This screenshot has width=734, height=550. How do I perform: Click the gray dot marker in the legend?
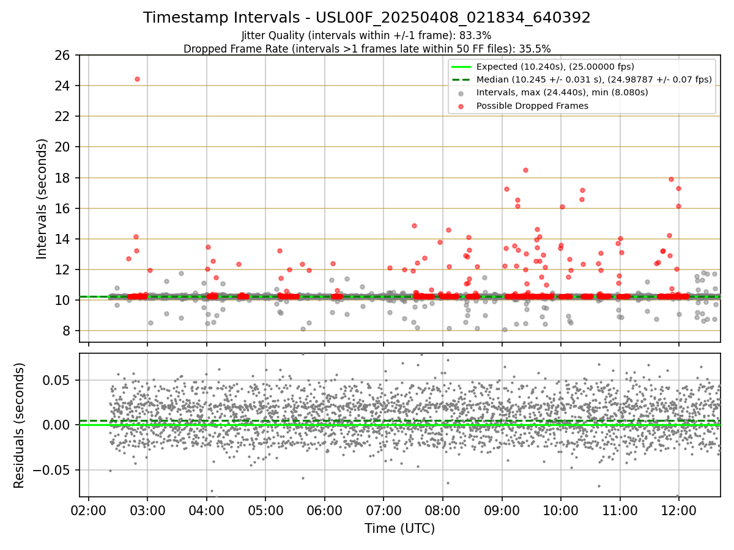(461, 93)
